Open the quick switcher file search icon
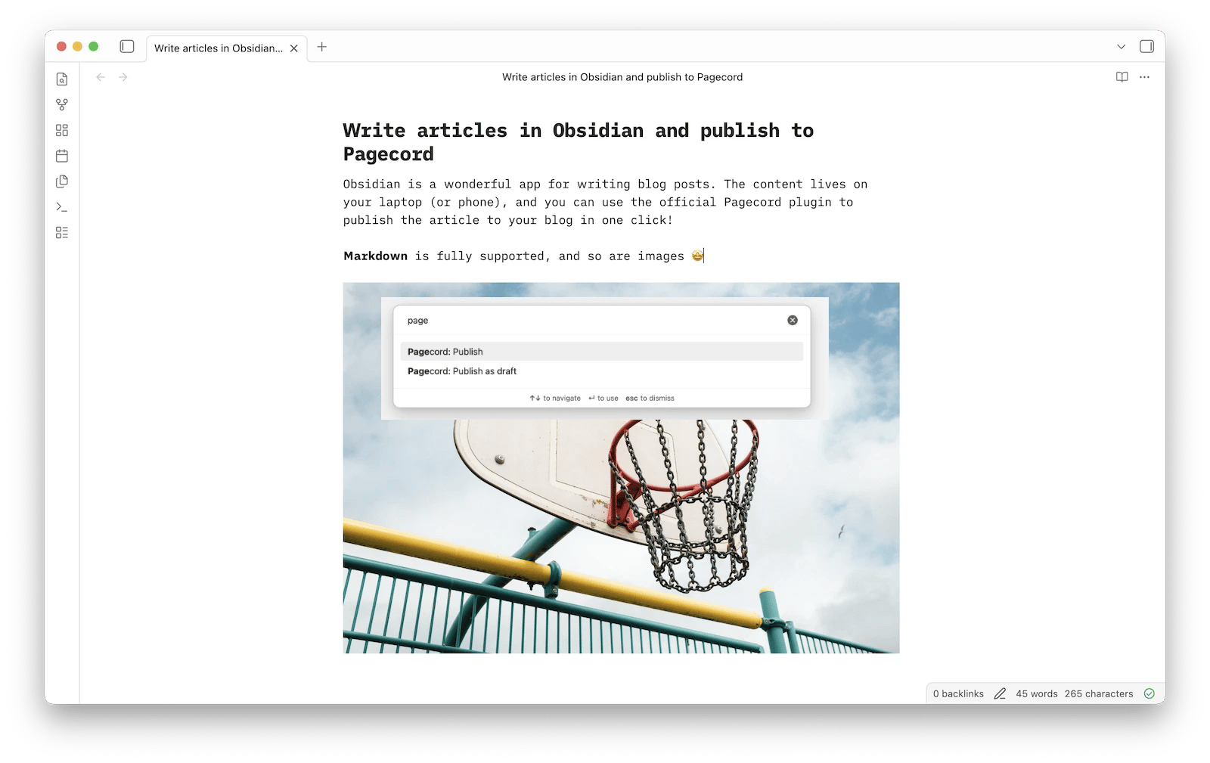 (x=62, y=79)
